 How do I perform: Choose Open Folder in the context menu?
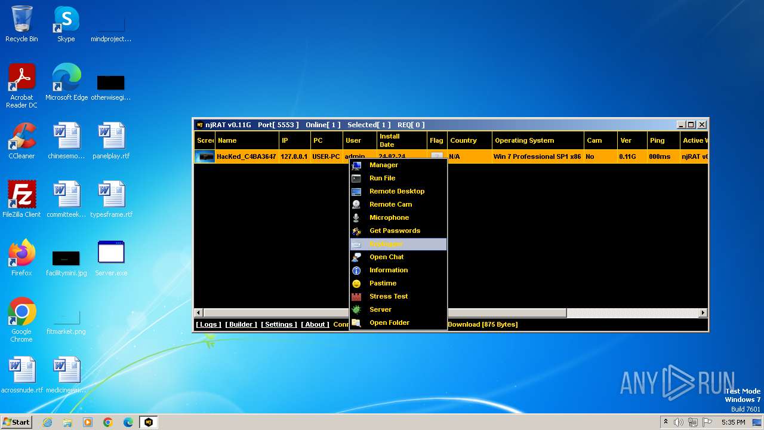pos(398,322)
